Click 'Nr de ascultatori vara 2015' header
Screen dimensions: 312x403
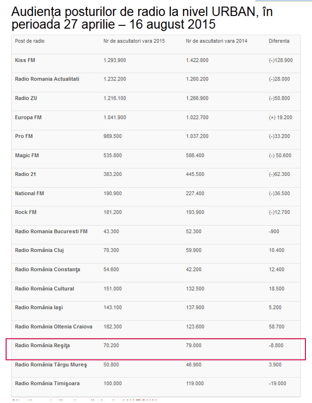point(134,41)
